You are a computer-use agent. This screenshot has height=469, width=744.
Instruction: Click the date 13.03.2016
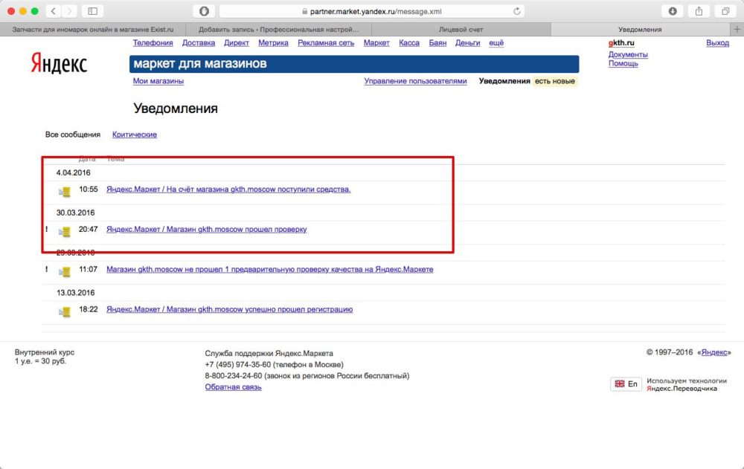(x=75, y=293)
